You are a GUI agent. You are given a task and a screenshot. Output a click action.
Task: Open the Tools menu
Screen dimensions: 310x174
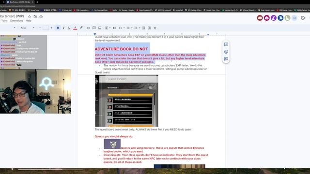tap(4, 21)
